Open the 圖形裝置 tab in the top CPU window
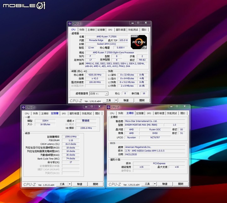The image size is (227, 203). pyautogui.click(x=121, y=30)
